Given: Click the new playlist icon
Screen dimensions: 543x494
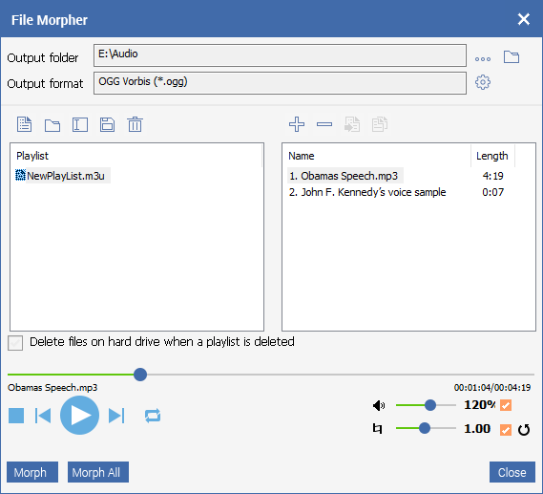Looking at the screenshot, I should (24, 124).
